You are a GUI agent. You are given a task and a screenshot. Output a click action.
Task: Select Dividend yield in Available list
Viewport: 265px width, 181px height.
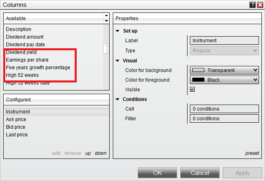point(21,52)
